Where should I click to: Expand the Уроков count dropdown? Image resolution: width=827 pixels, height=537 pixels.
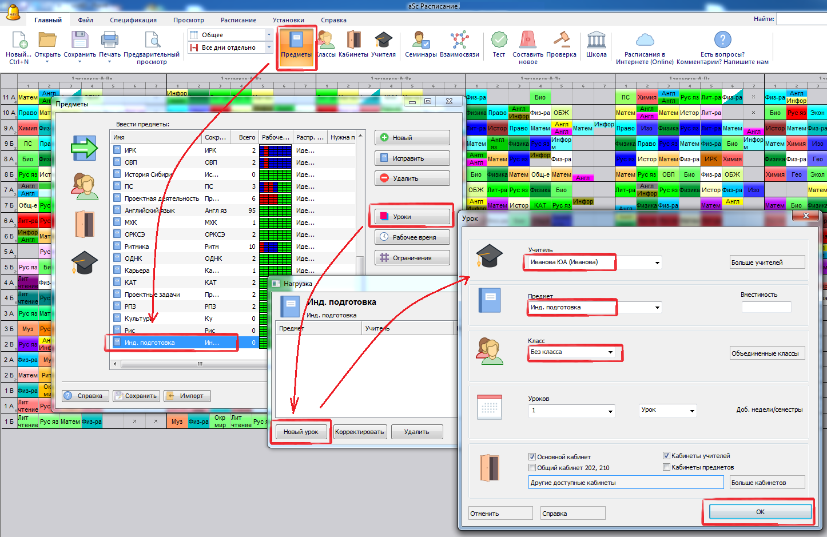pyautogui.click(x=610, y=411)
